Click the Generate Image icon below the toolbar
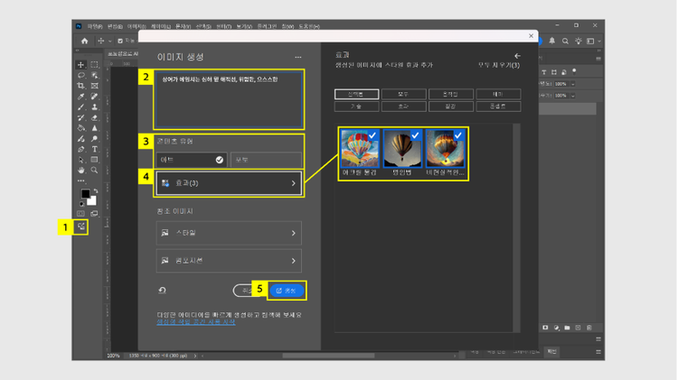This screenshot has height=380, width=678. point(80,227)
